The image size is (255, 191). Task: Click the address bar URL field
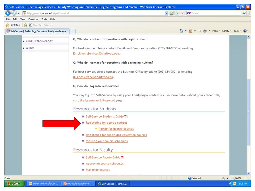93,13
